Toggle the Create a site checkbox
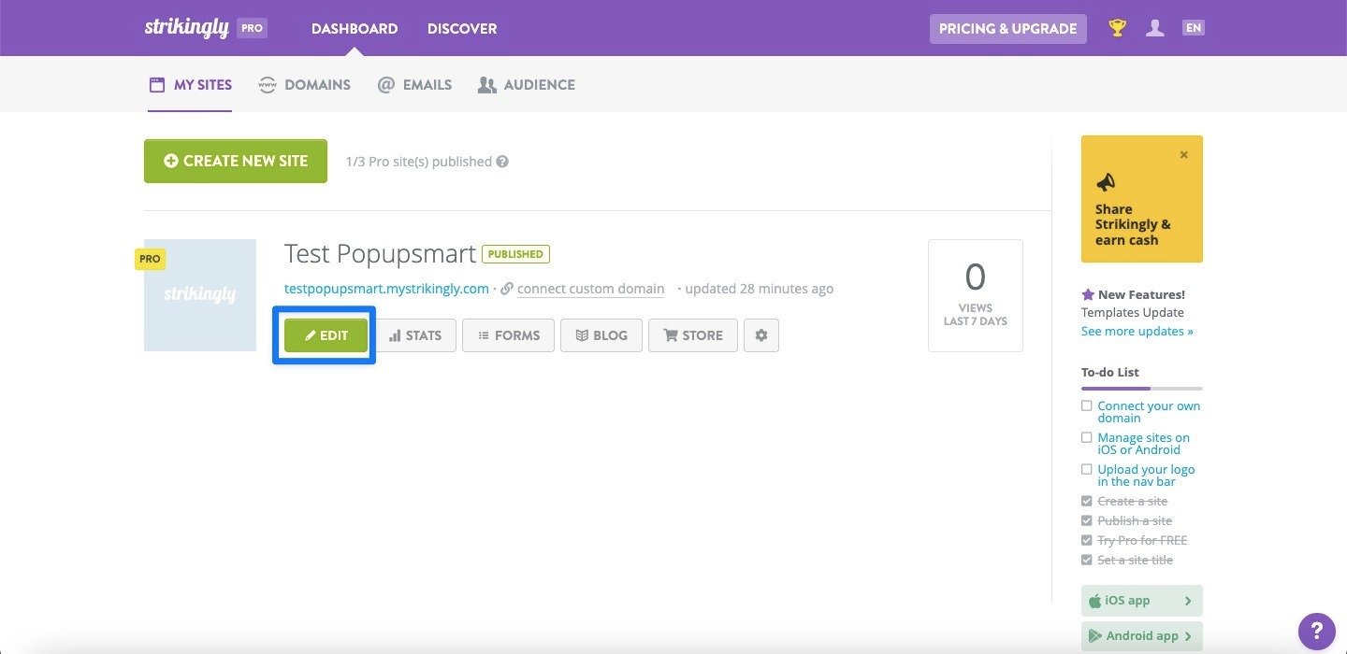 tap(1086, 502)
